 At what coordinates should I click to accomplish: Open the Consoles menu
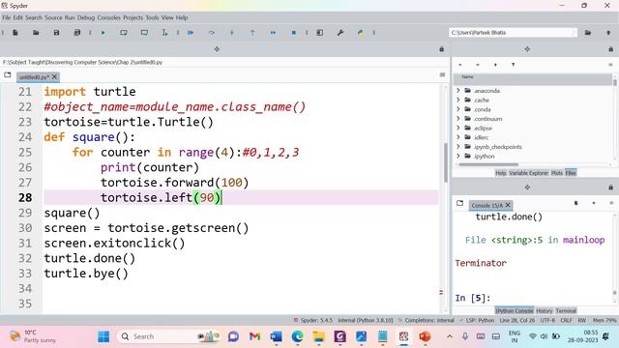(108, 17)
